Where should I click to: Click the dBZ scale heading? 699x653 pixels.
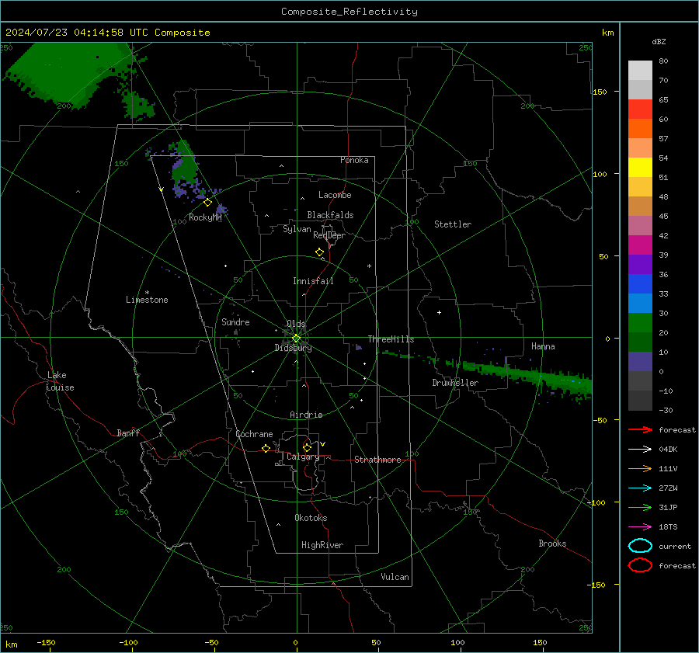tap(659, 42)
